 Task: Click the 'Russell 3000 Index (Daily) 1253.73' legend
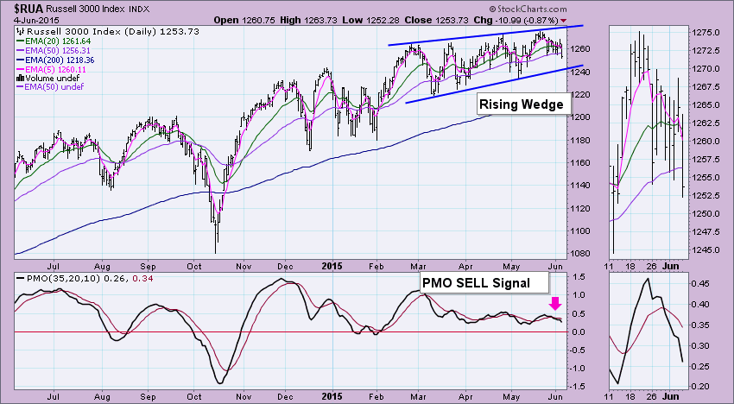[x=109, y=32]
